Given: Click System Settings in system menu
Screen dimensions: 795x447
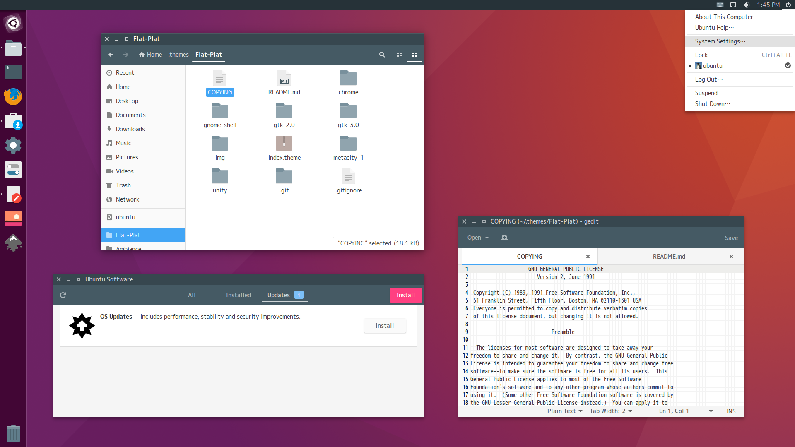Looking at the screenshot, I should point(721,41).
